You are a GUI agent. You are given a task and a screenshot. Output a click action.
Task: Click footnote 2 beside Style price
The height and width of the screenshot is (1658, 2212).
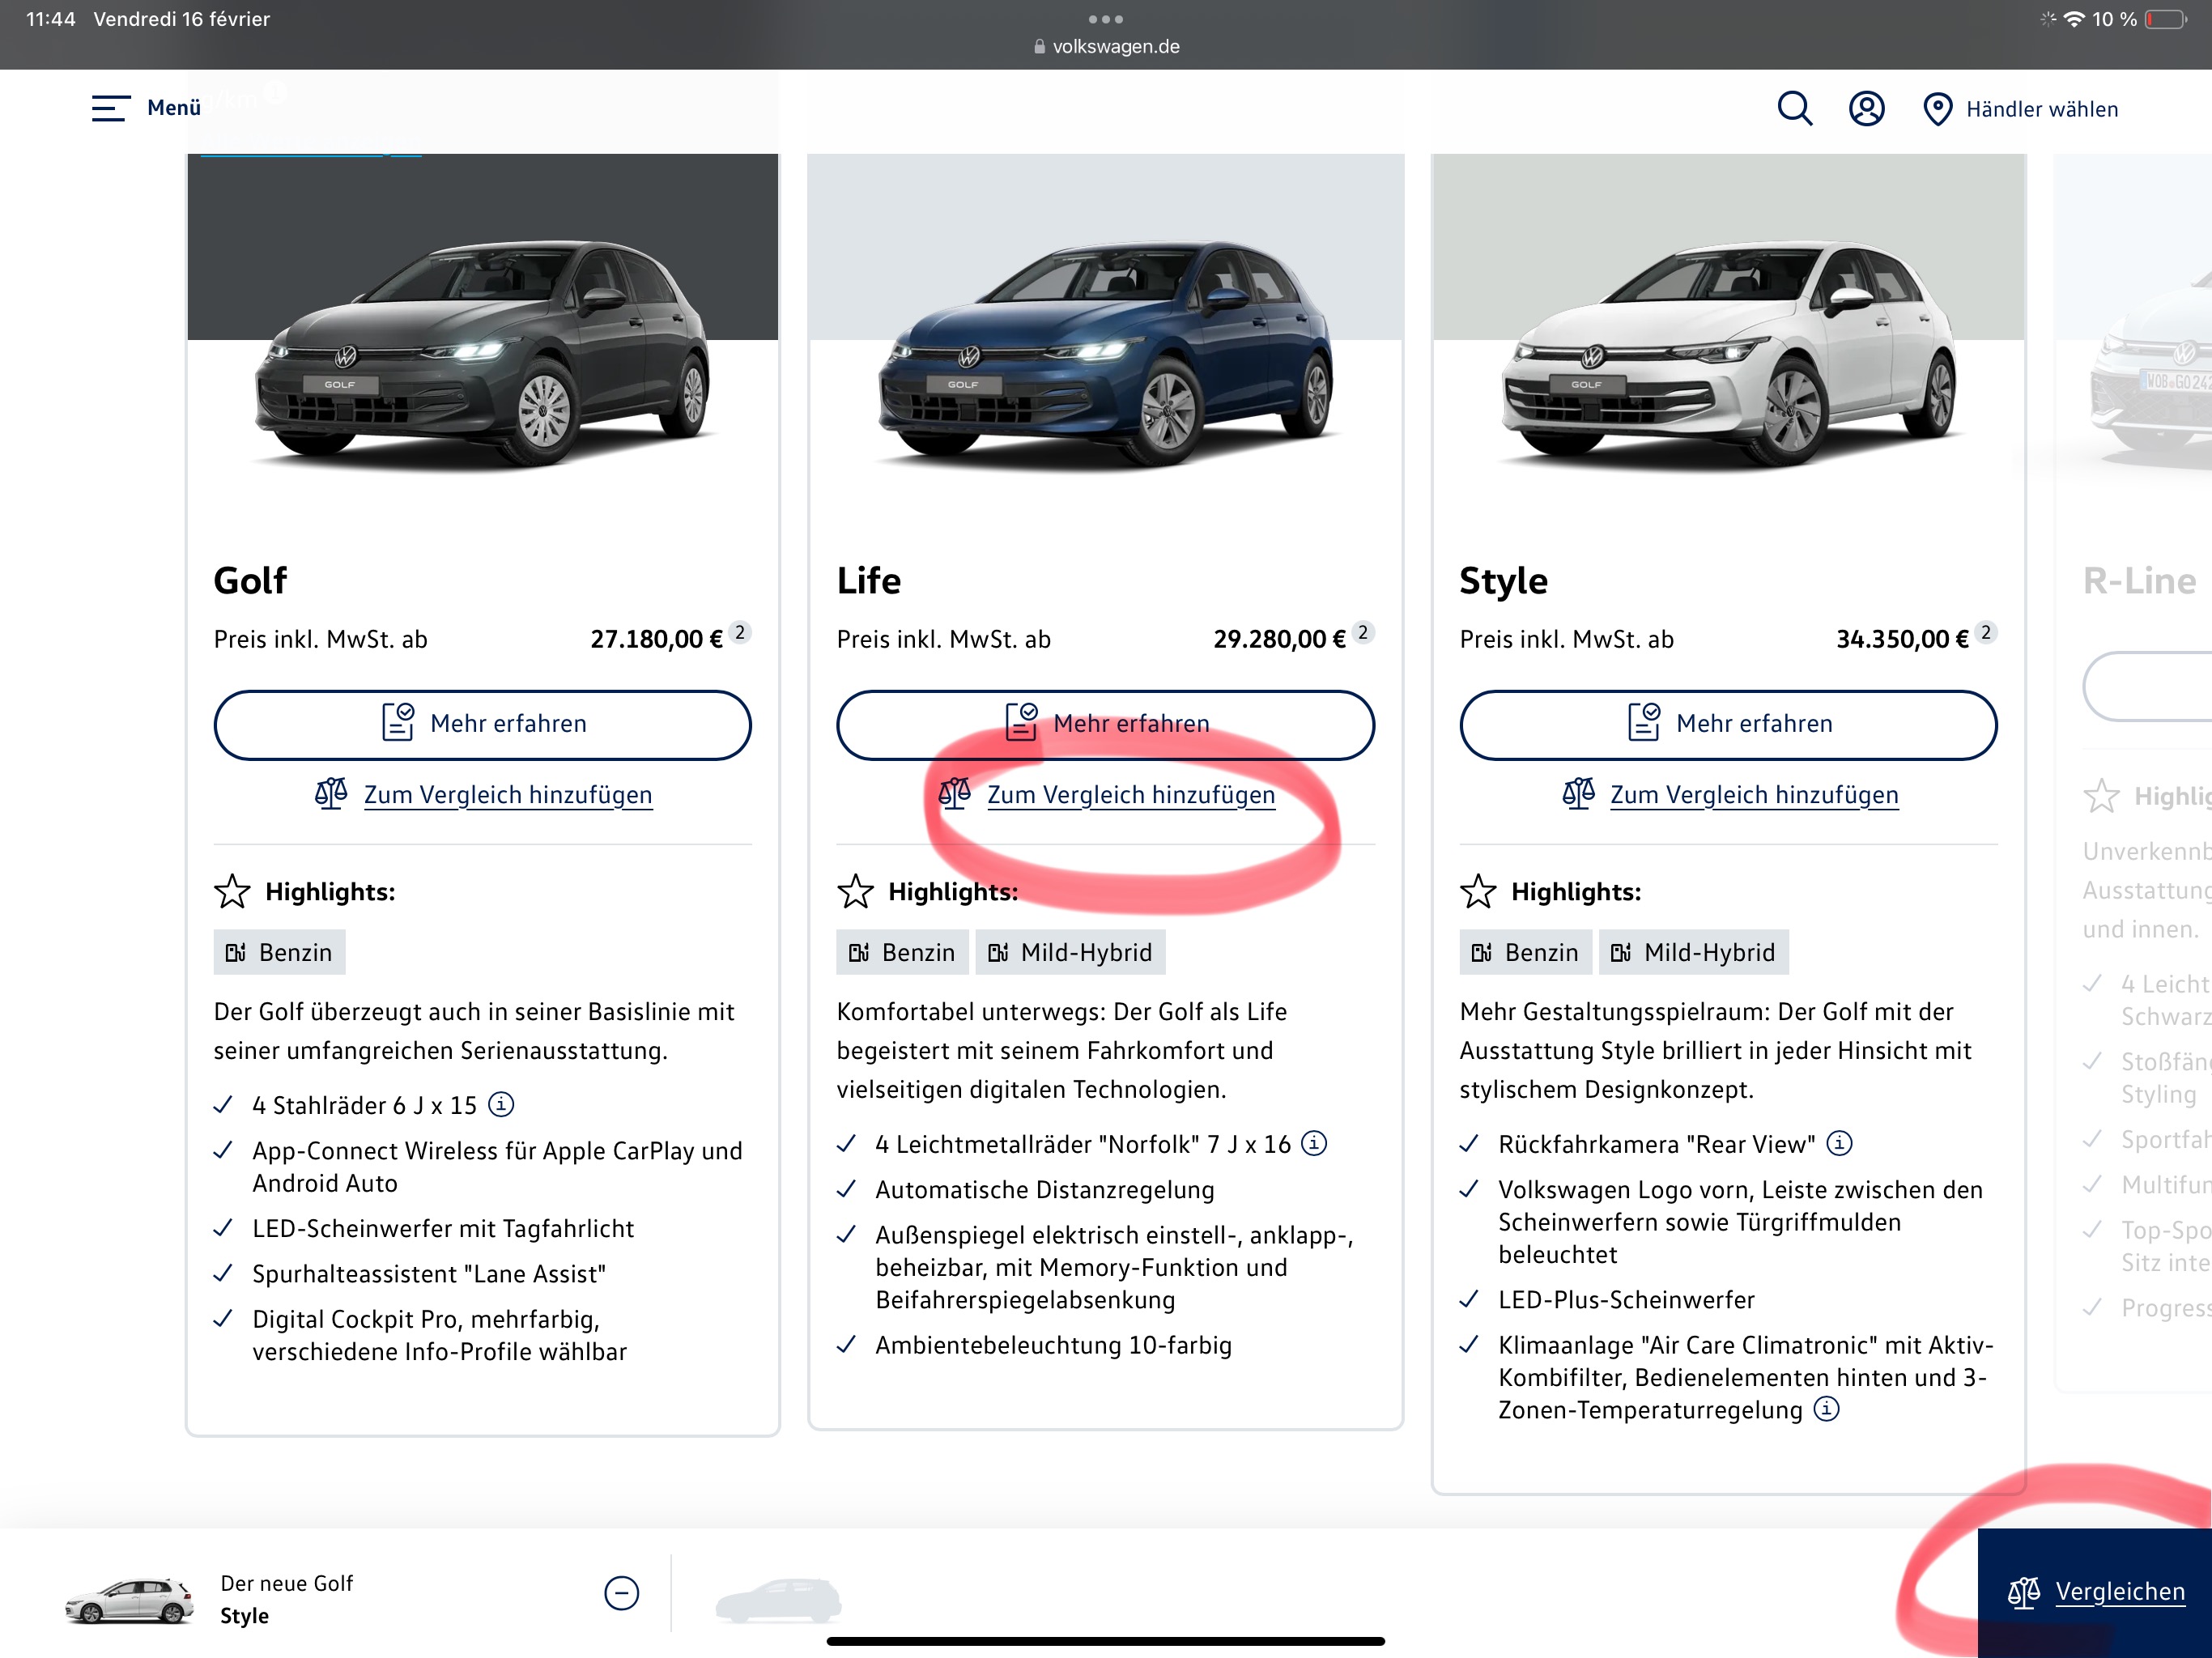click(1986, 632)
